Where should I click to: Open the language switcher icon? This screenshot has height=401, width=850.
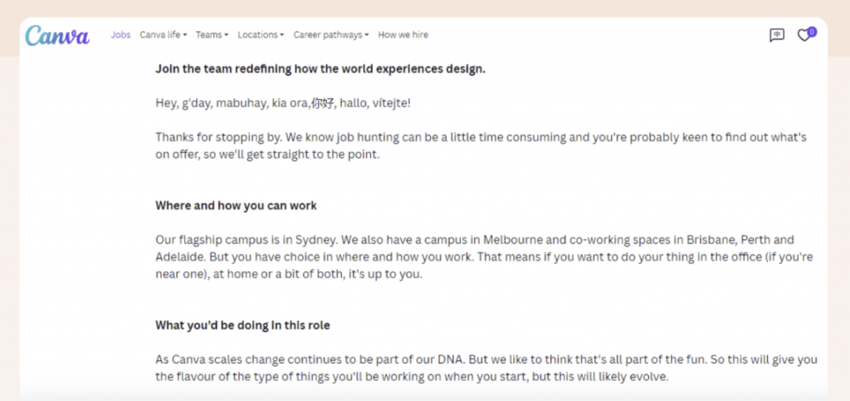(776, 35)
